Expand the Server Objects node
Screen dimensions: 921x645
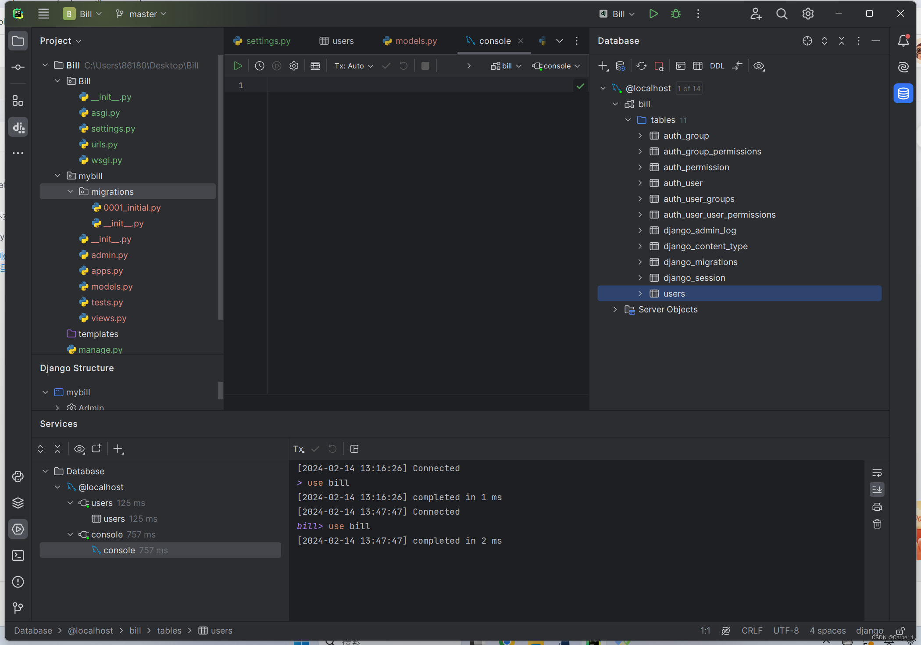pyautogui.click(x=615, y=309)
